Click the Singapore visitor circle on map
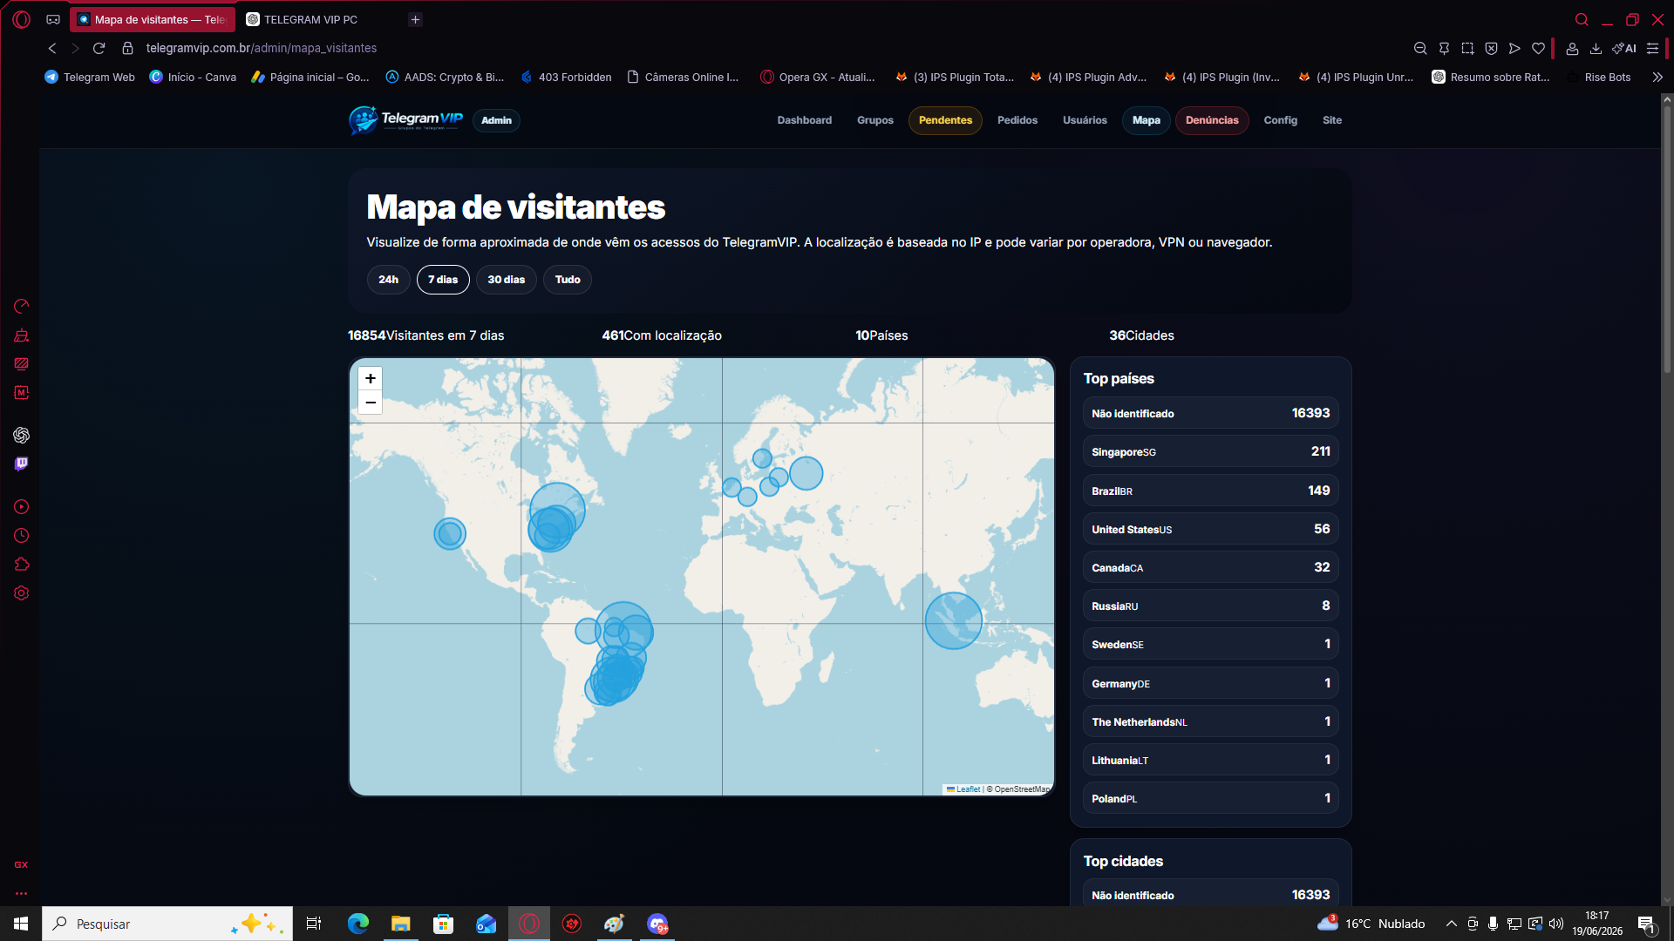This screenshot has height=941, width=1674. 953,620
